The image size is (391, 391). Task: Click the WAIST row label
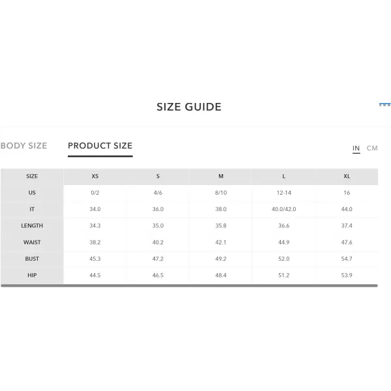coord(32,242)
